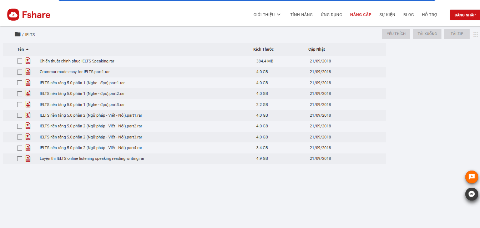Go to ỨNG DỤNG page
Screen dimensions: 480x228
pos(331,15)
